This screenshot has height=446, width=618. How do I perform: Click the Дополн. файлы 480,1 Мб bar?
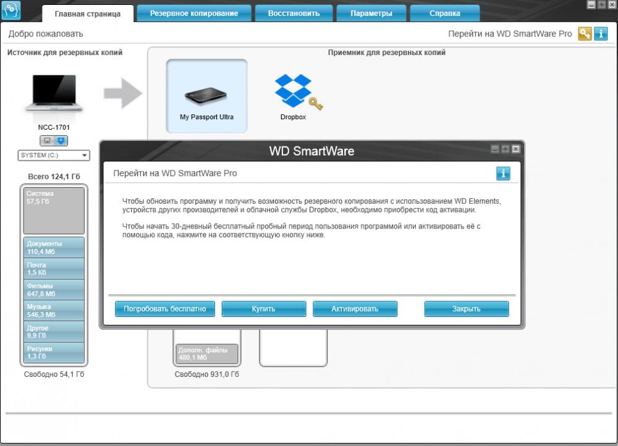pos(206,353)
